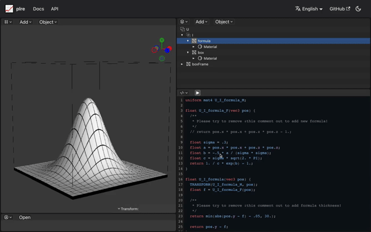Click the plre logo icon
371x232 pixels.
9,9
